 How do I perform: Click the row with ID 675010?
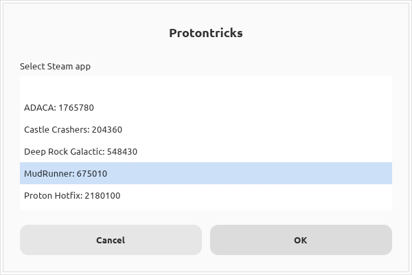(66, 173)
